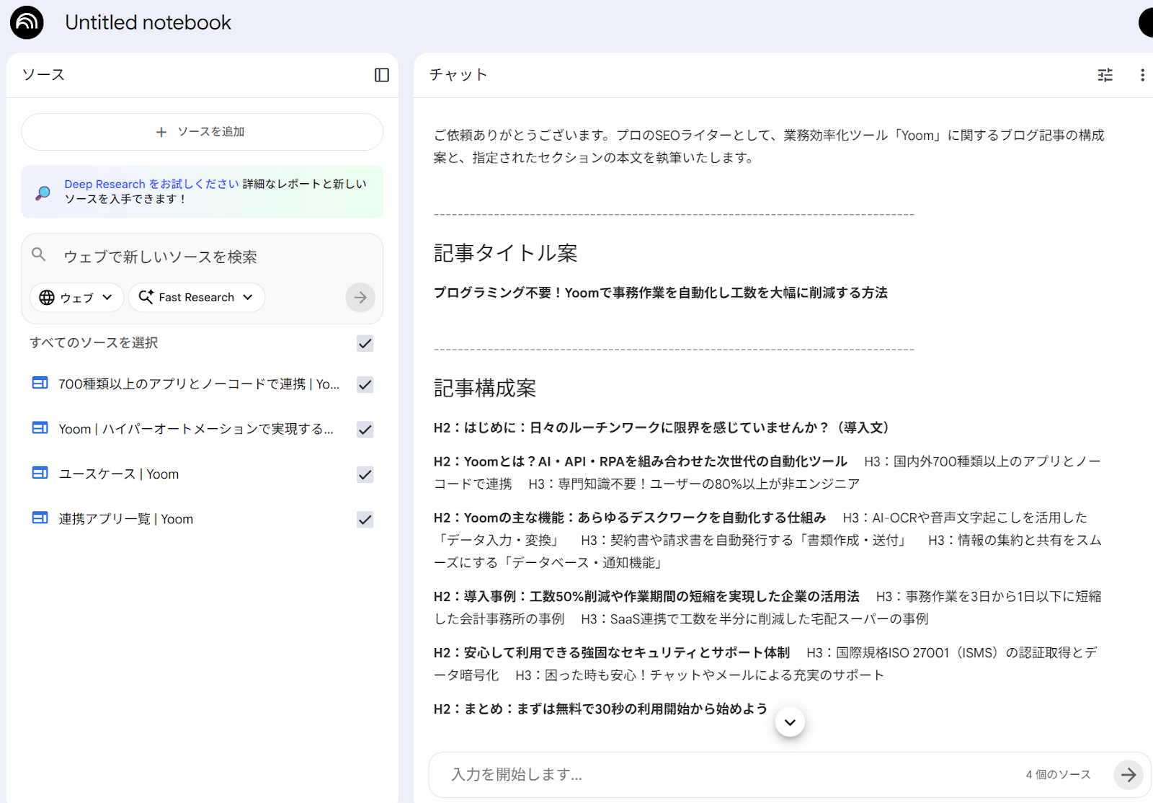Collapse the sources panel with the sidebar icon
Viewport: 1153px width, 803px height.
tap(382, 75)
